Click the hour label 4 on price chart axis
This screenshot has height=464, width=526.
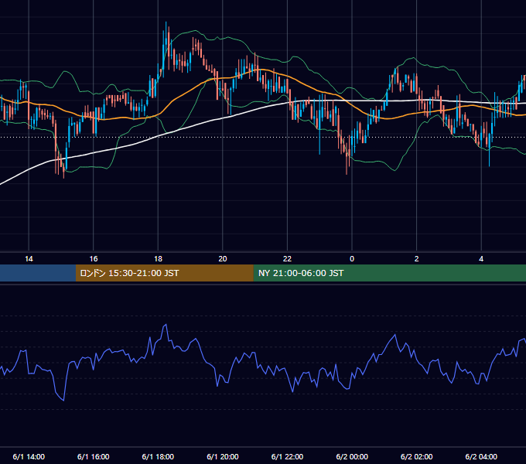click(x=481, y=259)
